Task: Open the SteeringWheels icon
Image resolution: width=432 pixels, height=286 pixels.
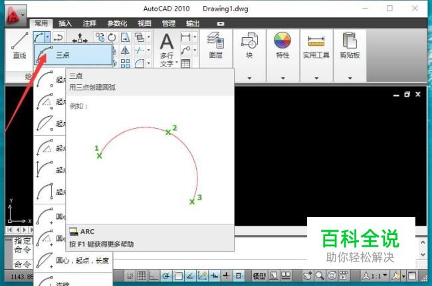Action: click(x=332, y=275)
